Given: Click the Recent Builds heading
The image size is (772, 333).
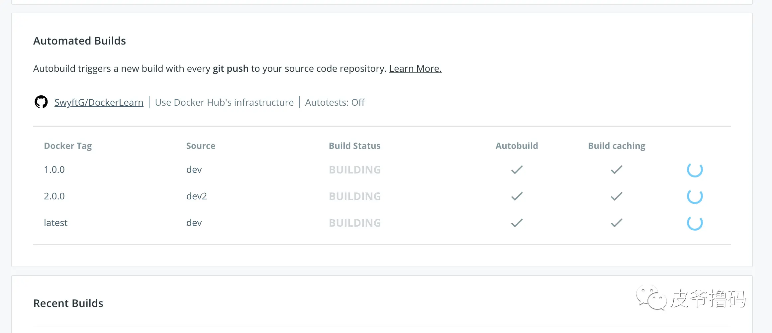Looking at the screenshot, I should tap(68, 303).
